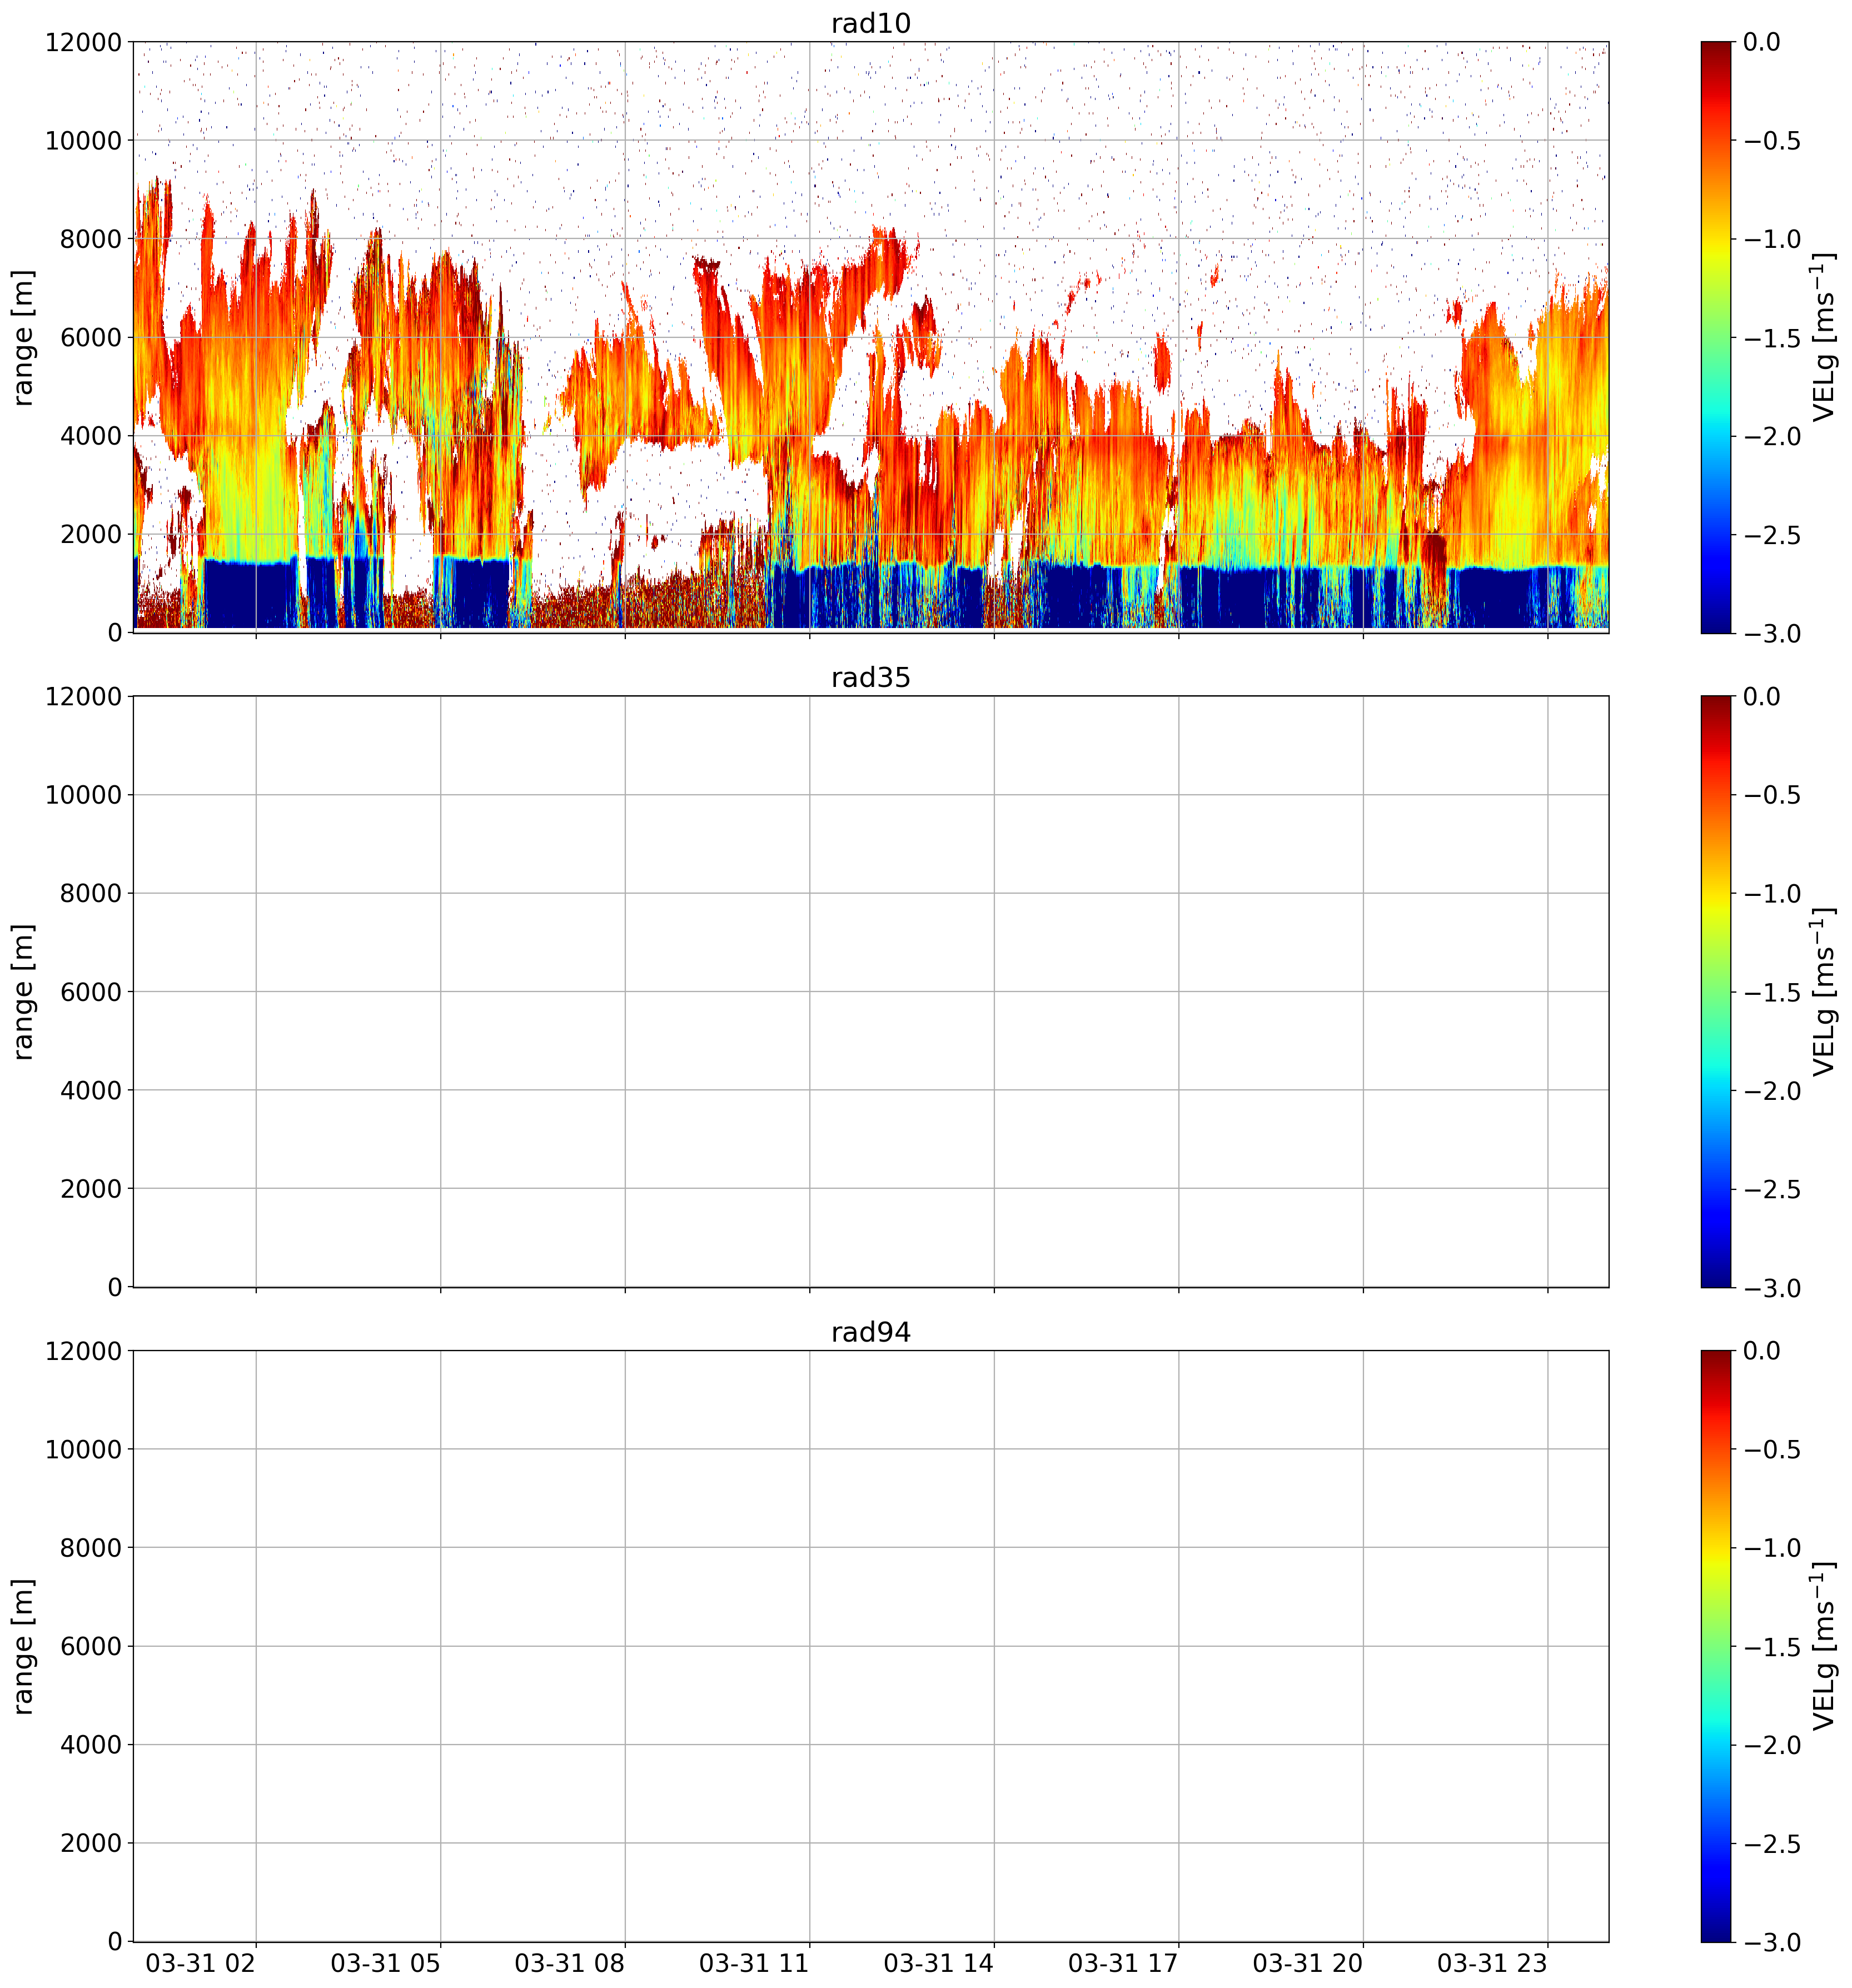
Task: Click the −1.0 tick on rad10's color bar
Action: (1772, 239)
